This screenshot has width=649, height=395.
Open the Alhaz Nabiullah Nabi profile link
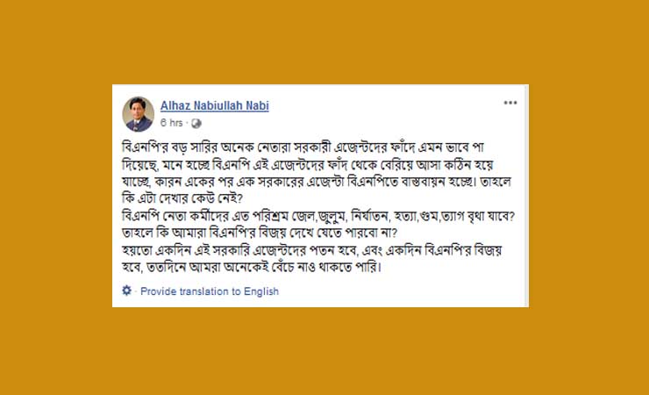pyautogui.click(x=214, y=105)
